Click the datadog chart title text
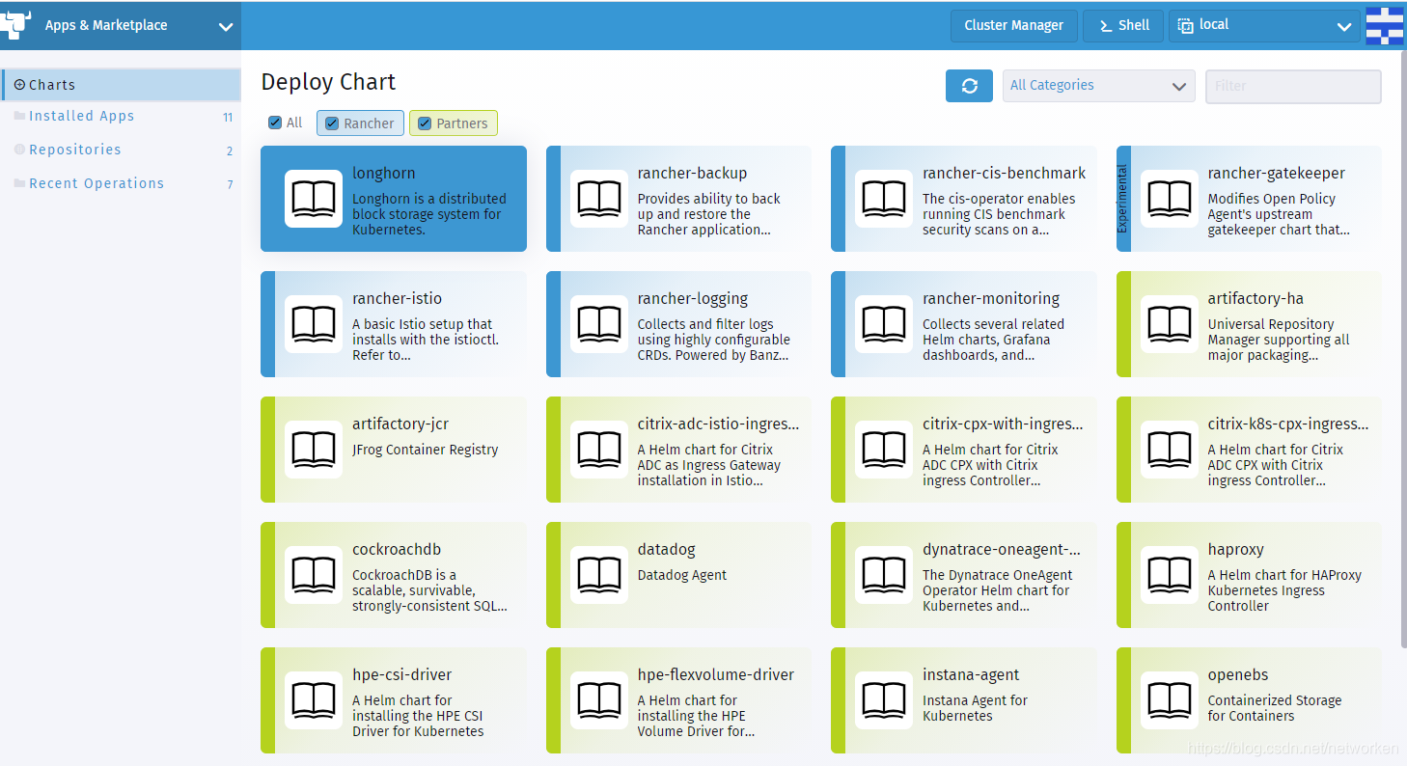This screenshot has height=766, width=1407. [x=667, y=550]
